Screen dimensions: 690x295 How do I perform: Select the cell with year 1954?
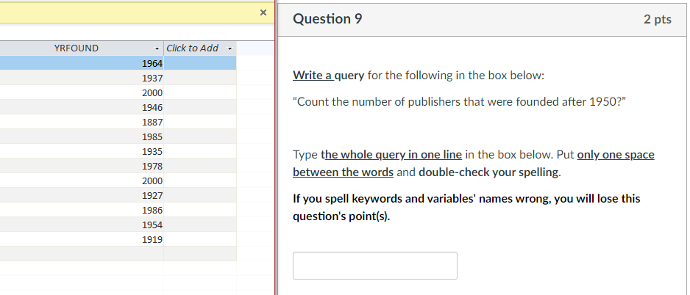[x=82, y=225]
